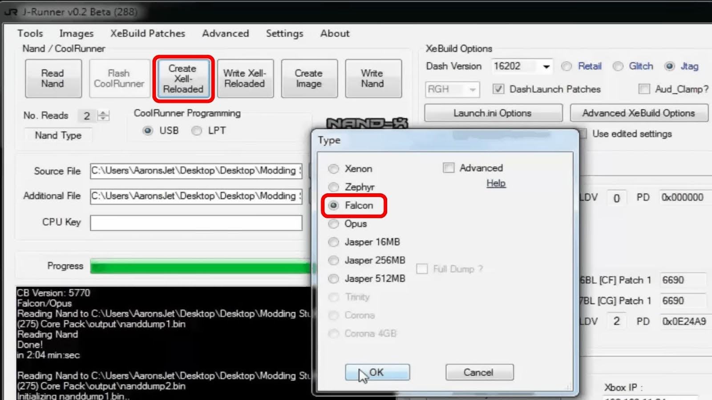
Task: Click the Create Image button
Action: tap(309, 78)
